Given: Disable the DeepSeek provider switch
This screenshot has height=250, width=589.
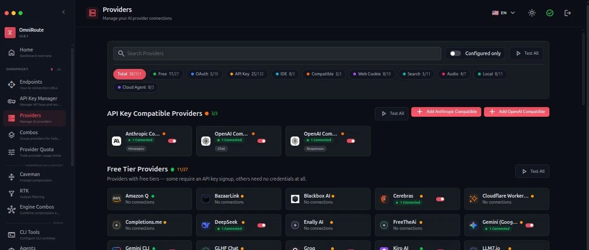Looking at the screenshot, I should click(261, 225).
